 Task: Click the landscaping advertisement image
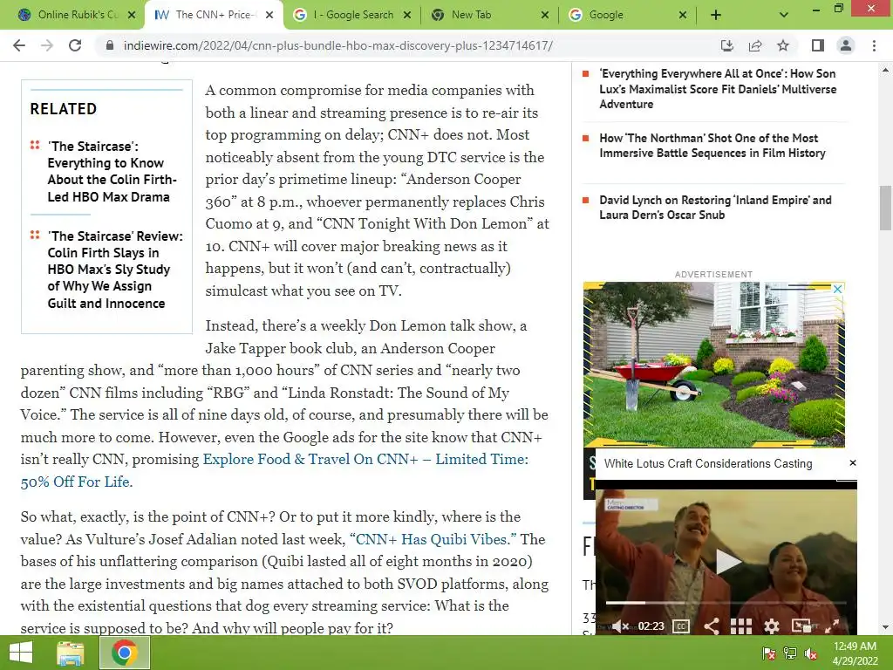click(714, 365)
